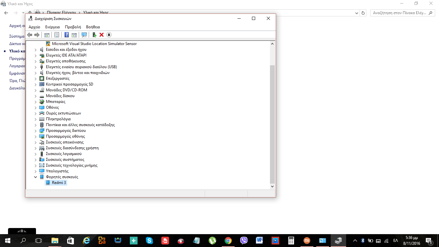Expand Ελεγκτές ενιαίου σειριακού διαύλου (USB)
439x247 pixels.
click(x=36, y=67)
